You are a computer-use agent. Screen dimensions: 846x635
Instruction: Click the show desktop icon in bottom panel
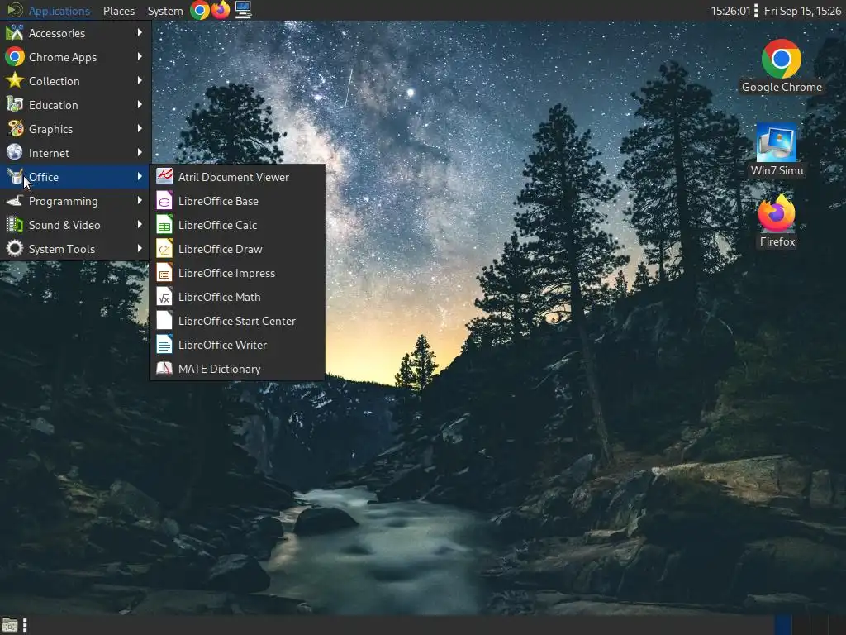[10, 625]
